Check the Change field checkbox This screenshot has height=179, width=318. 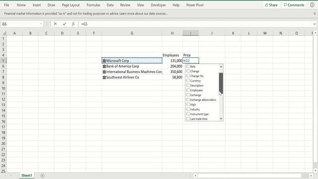[x=188, y=71]
